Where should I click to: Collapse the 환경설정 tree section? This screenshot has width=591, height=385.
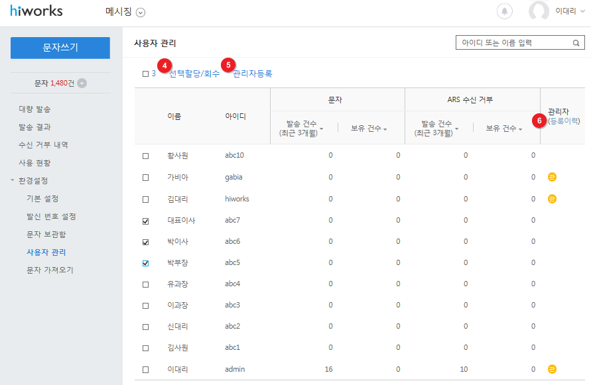tap(13, 180)
